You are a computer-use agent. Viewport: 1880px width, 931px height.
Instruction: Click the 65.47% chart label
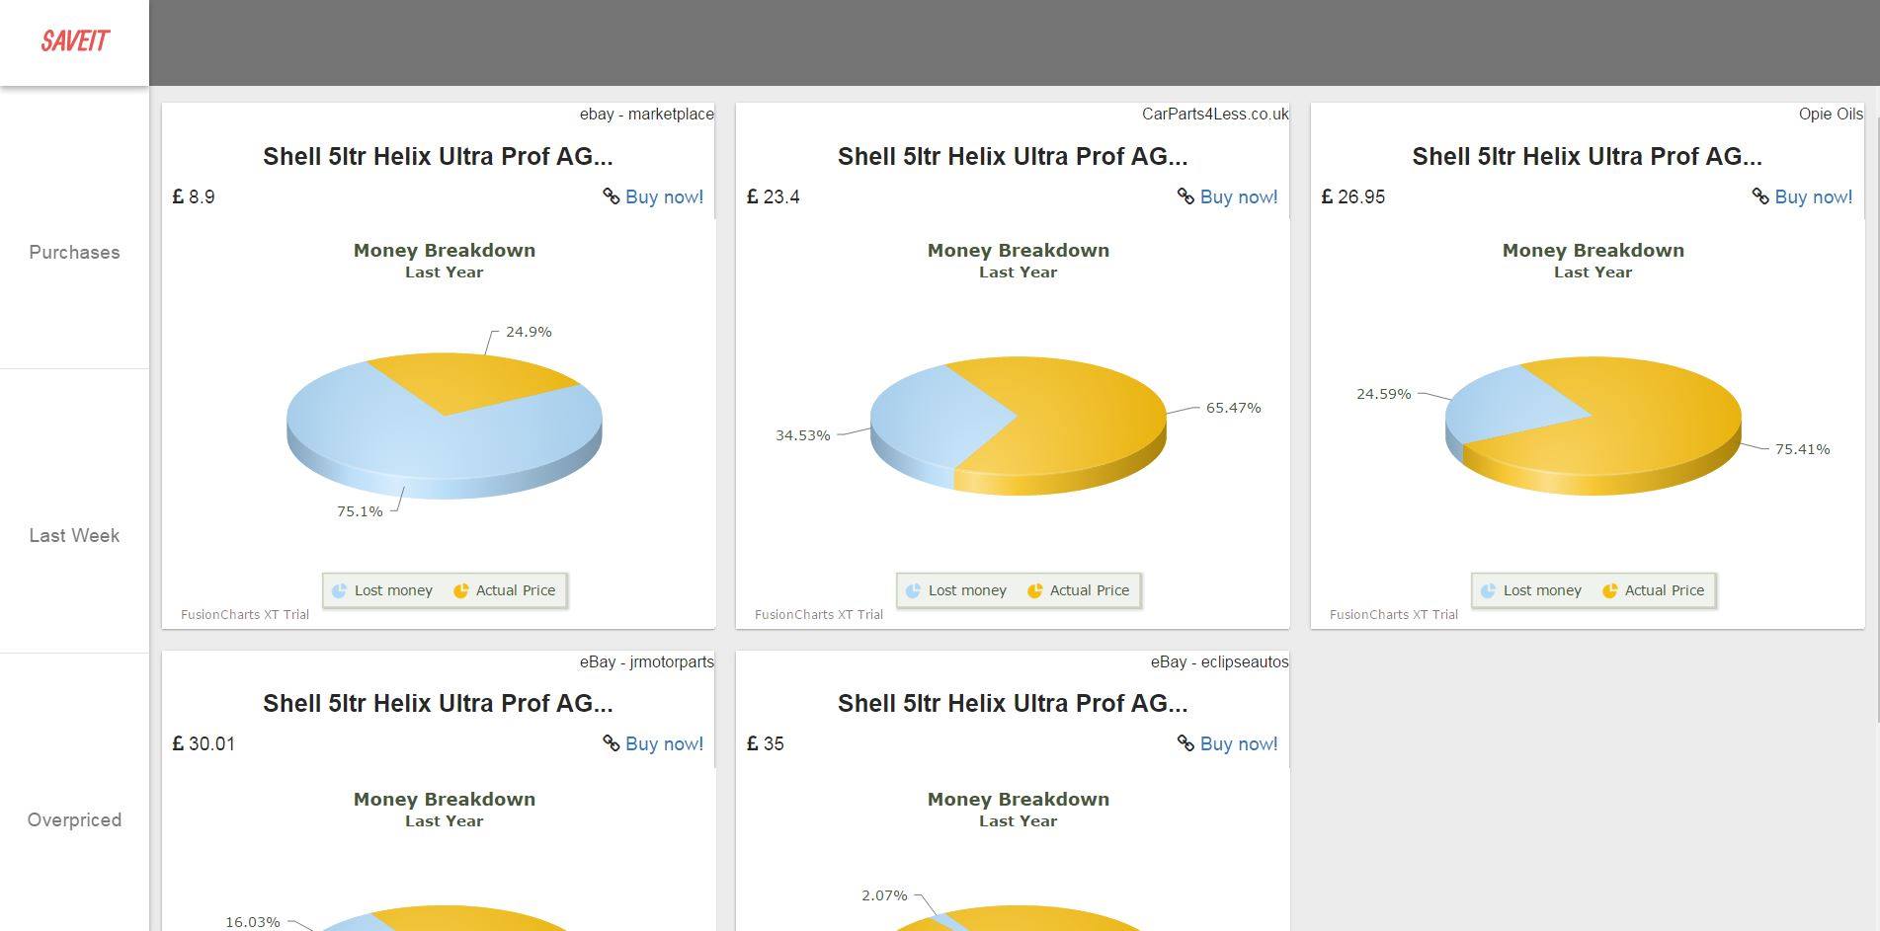click(x=1233, y=408)
